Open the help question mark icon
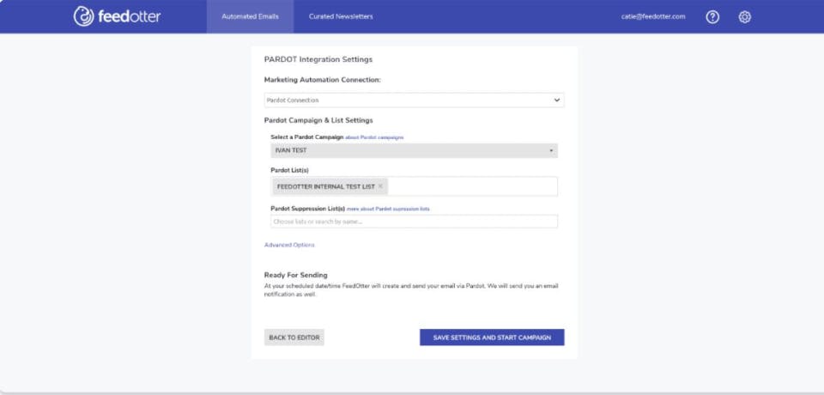The image size is (824, 395). pos(712,17)
